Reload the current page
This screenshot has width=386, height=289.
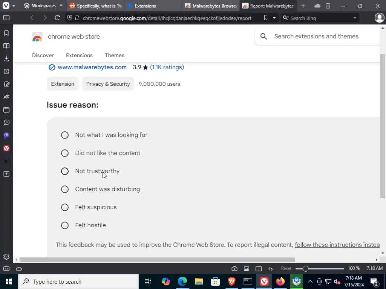(x=57, y=18)
